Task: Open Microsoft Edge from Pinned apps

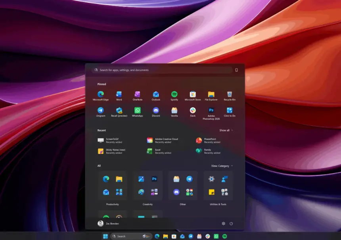Action: click(100, 96)
